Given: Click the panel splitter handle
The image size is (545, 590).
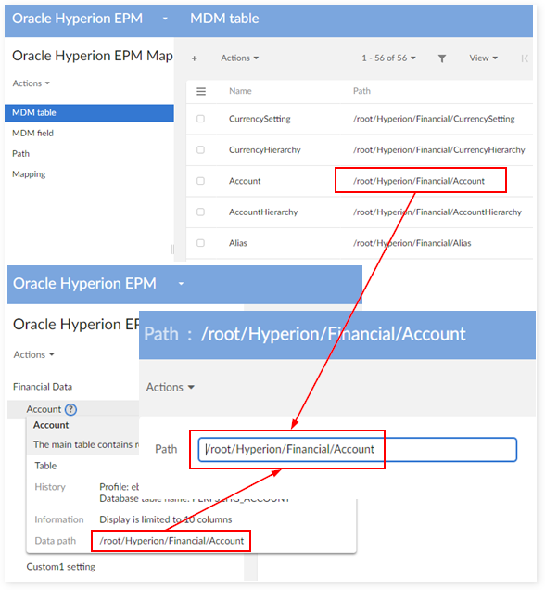Looking at the screenshot, I should [172, 250].
